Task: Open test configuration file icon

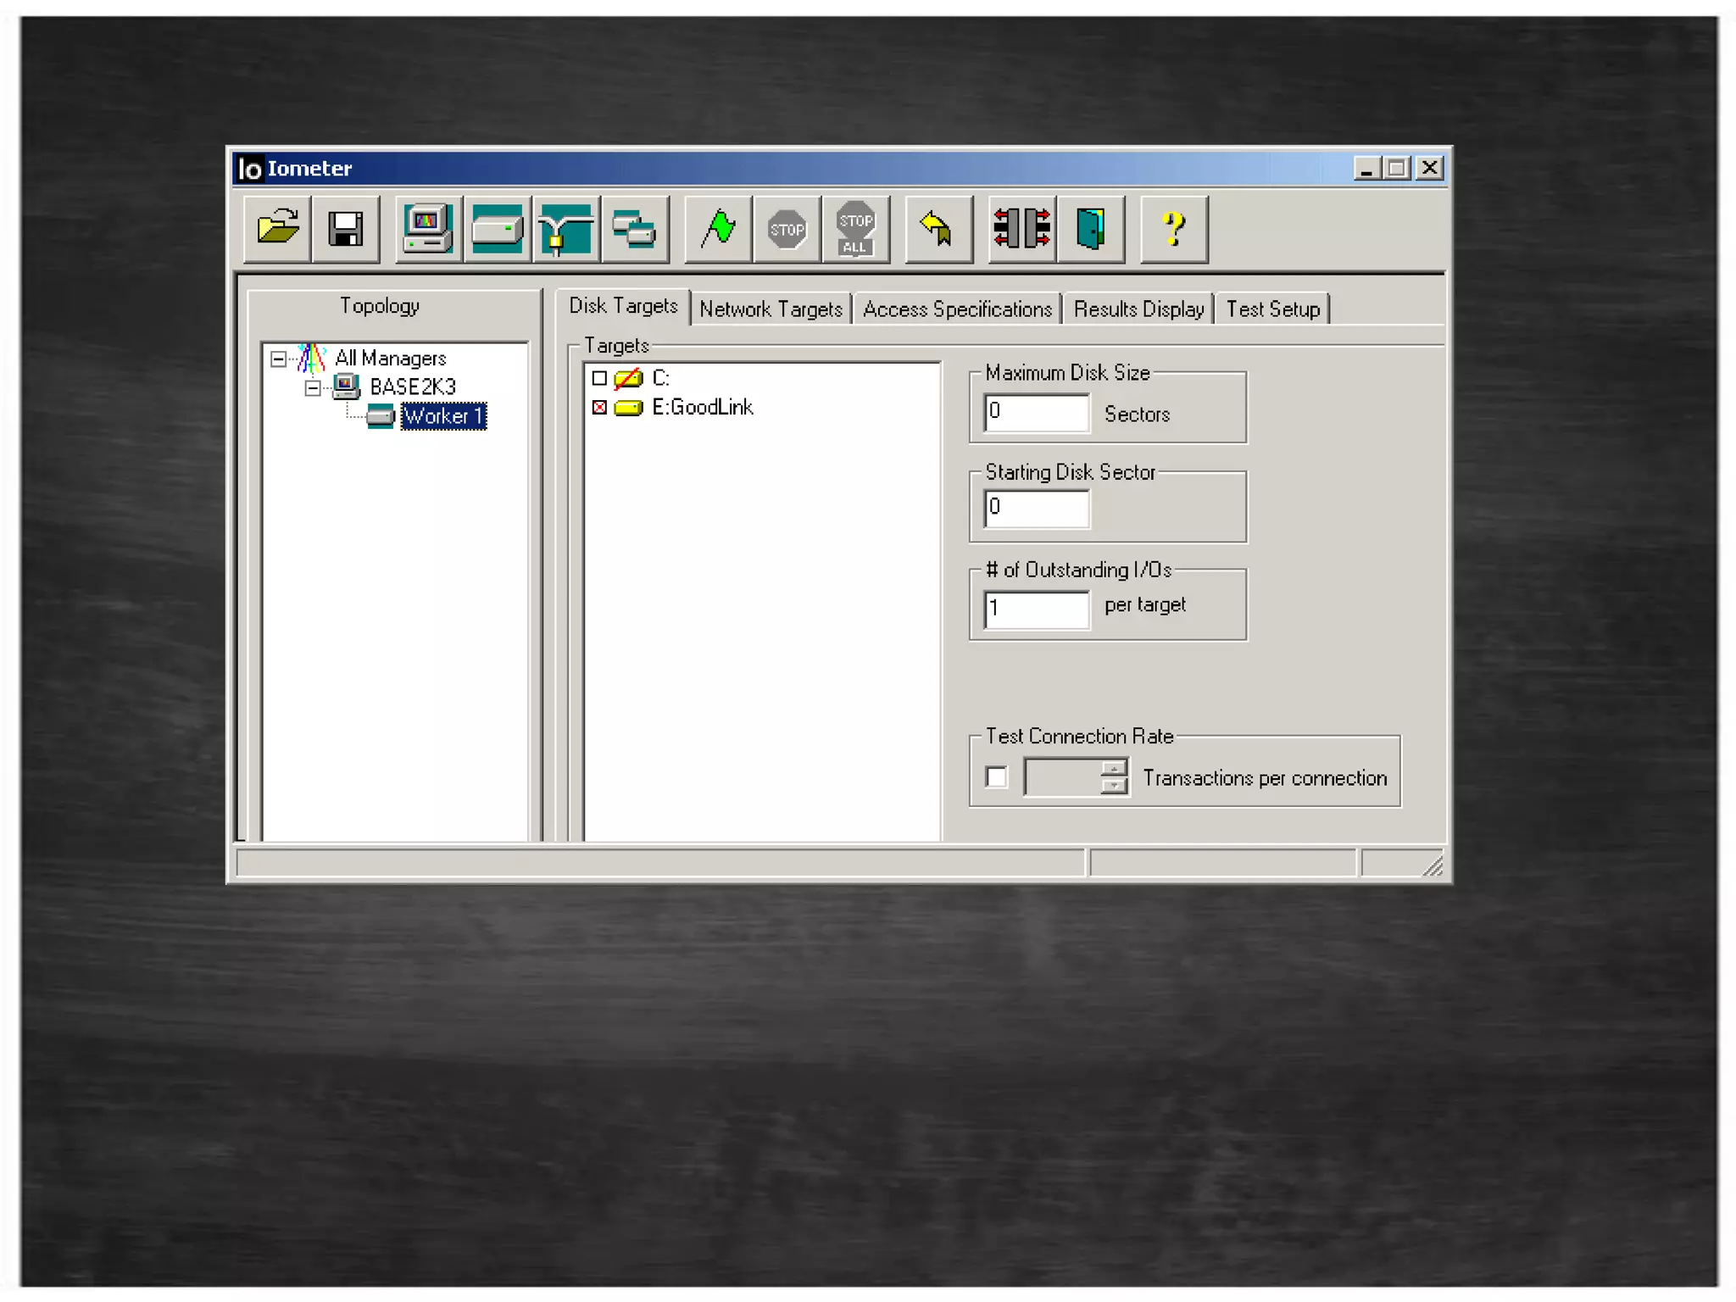Action: (x=277, y=229)
